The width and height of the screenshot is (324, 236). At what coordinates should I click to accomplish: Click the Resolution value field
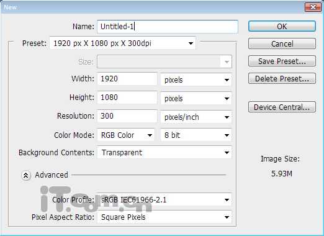click(127, 116)
